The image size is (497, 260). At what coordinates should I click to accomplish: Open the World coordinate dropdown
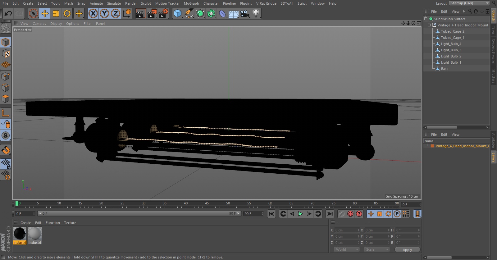(347, 249)
